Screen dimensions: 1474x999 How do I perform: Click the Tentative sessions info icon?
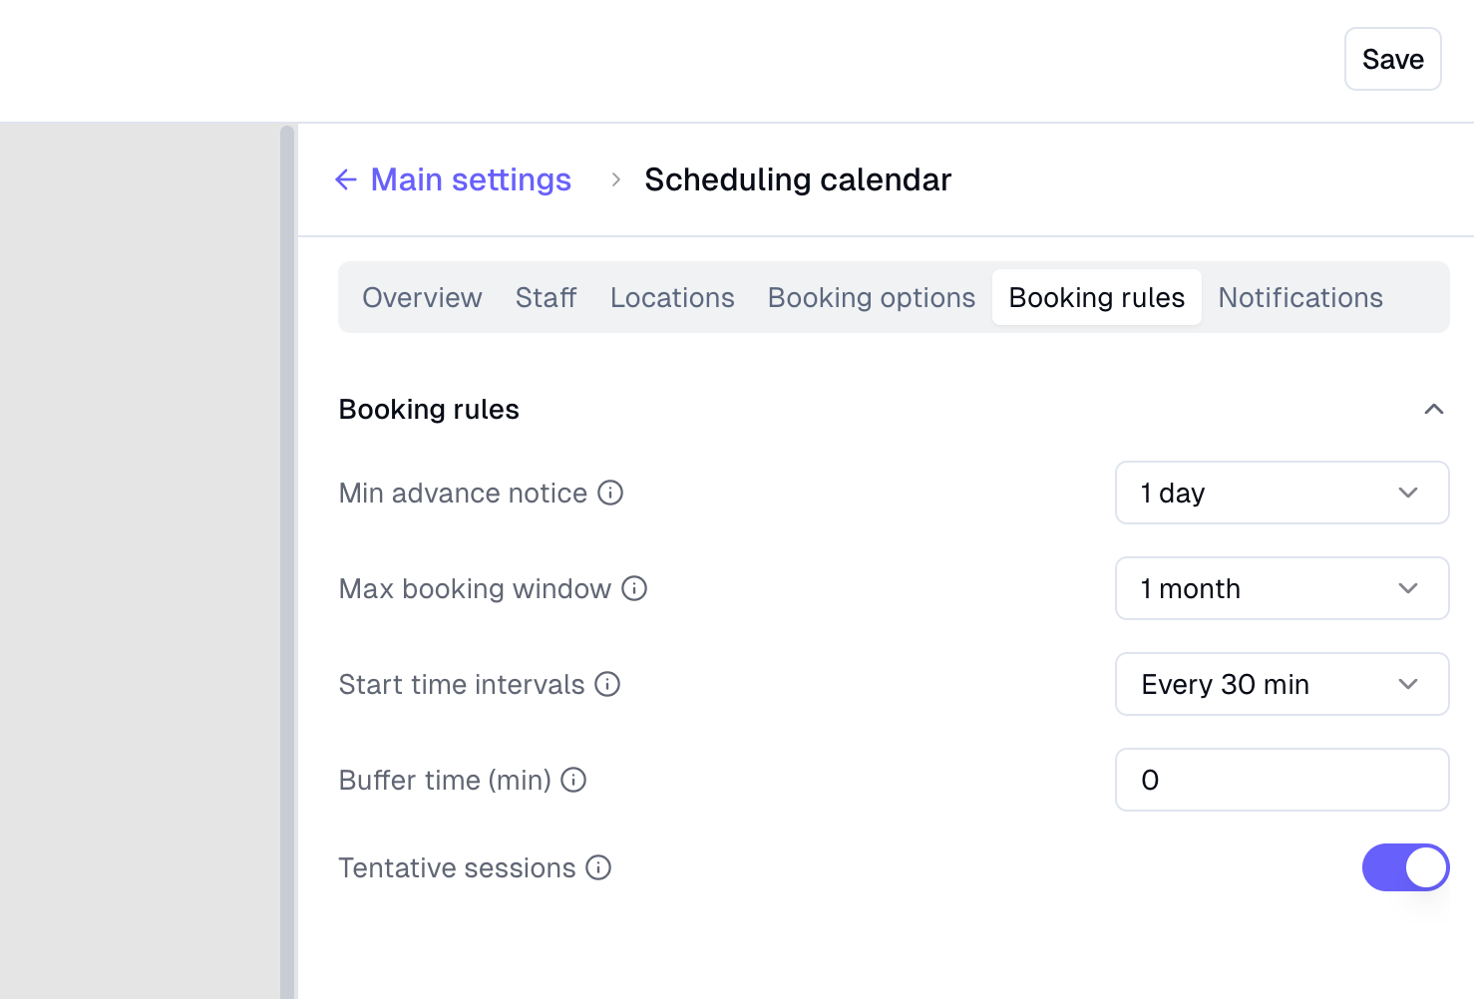click(598, 867)
